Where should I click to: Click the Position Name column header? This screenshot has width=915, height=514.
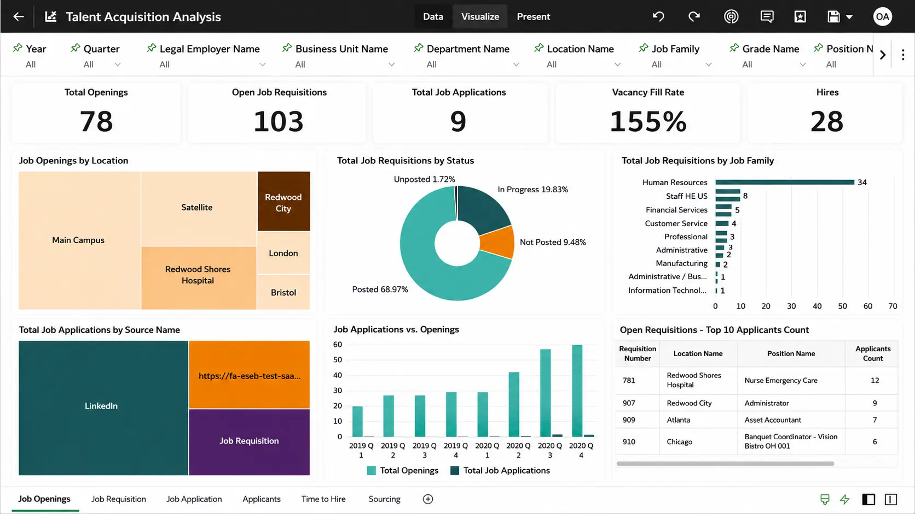coord(791,353)
